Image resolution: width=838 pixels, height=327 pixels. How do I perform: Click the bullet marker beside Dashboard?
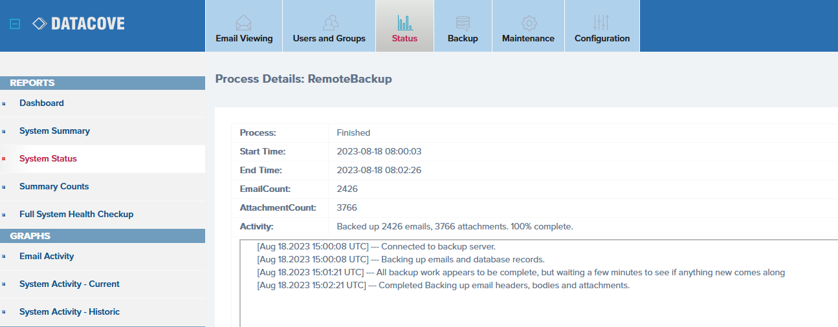click(x=3, y=103)
